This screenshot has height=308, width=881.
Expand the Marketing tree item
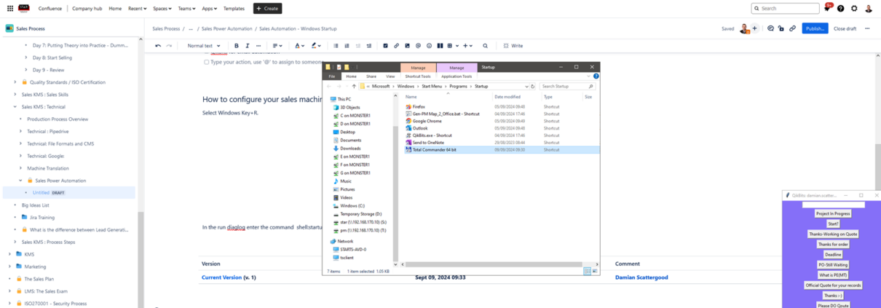click(x=9, y=266)
